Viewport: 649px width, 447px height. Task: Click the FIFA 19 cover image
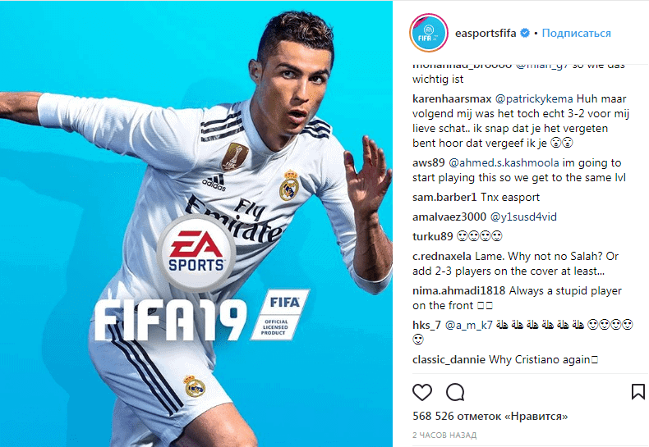196,223
